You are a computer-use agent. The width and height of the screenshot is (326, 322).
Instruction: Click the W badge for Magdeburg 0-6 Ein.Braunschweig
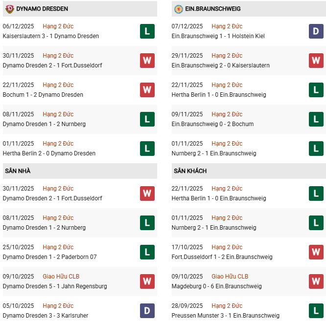click(x=316, y=281)
